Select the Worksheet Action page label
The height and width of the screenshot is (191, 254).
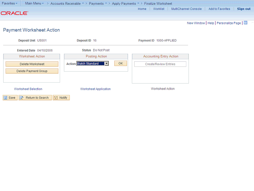163,89
